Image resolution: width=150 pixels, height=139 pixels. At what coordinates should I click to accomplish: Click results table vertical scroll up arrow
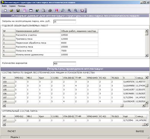pos(147,77)
